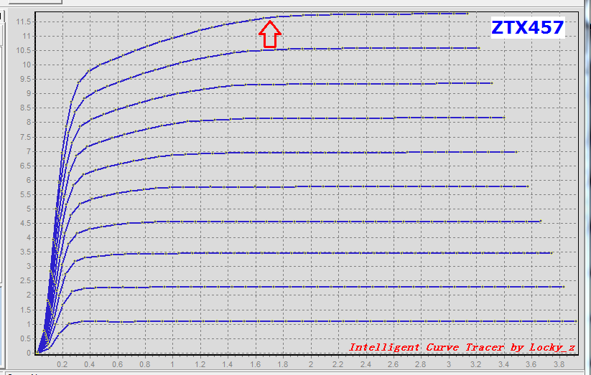Viewport: 591px width, 375px height.
Task: Click the 0.8 x-axis tick label
Action: point(145,364)
